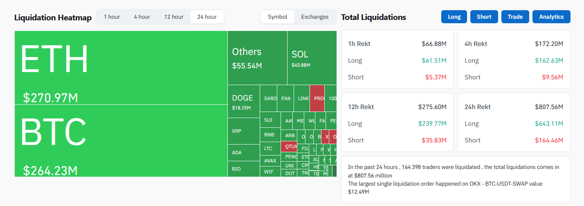
Task: Switch heatmap grouping to Symbol
Action: tap(278, 17)
